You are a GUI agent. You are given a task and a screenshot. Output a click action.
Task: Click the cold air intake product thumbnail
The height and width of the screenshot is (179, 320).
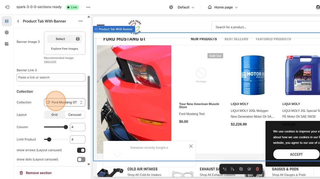(110, 173)
